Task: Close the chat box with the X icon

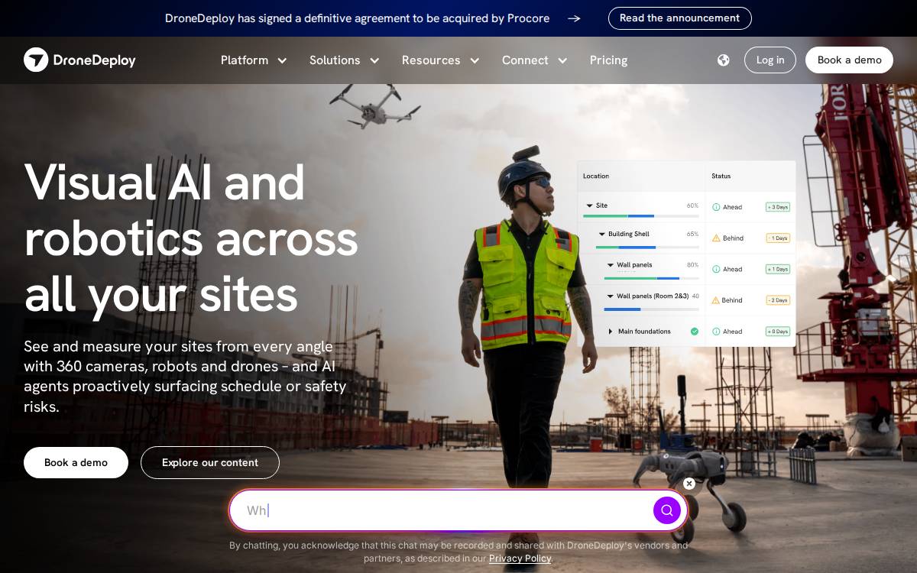Action: (689, 484)
